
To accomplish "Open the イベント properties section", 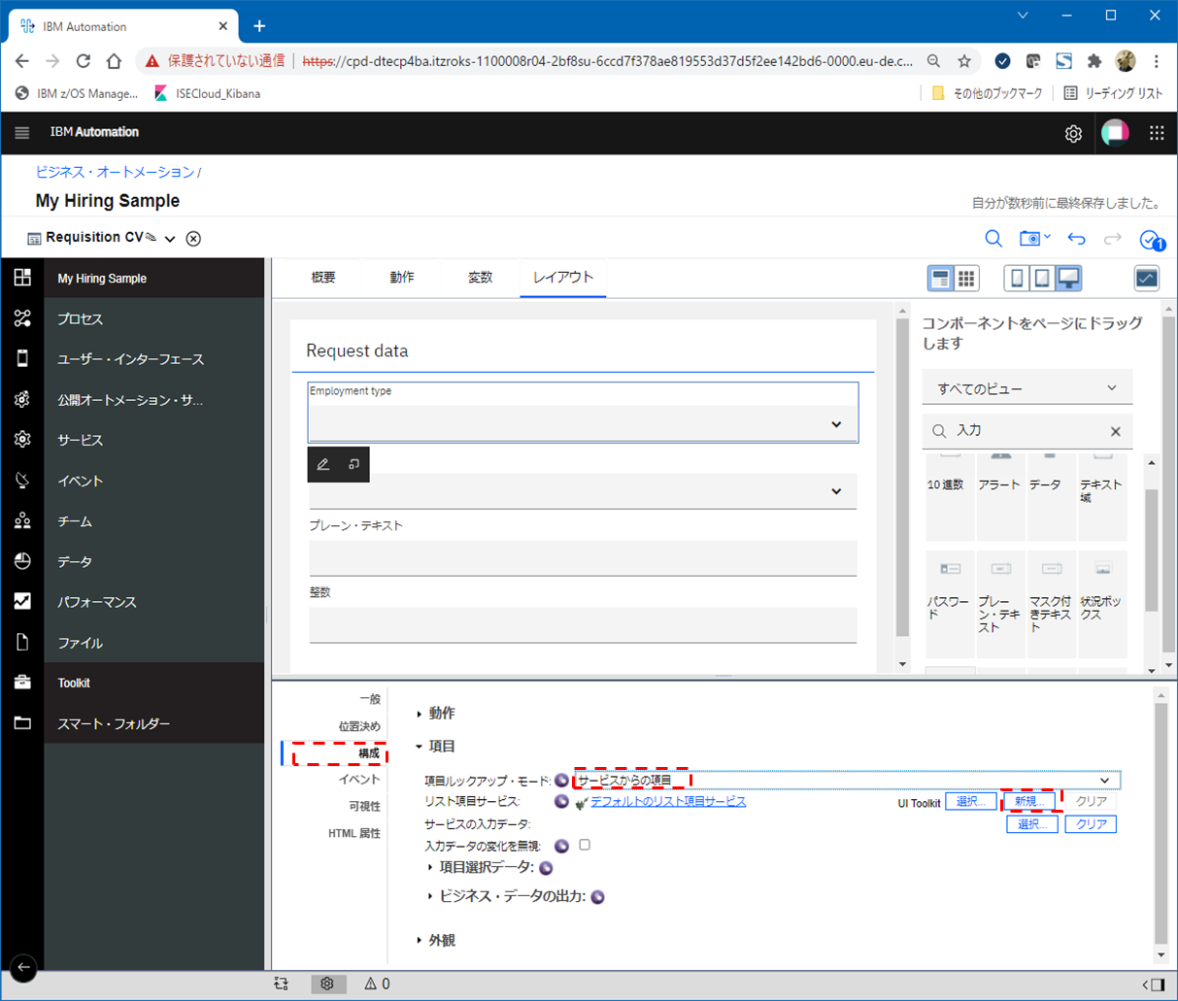I will click(359, 780).
